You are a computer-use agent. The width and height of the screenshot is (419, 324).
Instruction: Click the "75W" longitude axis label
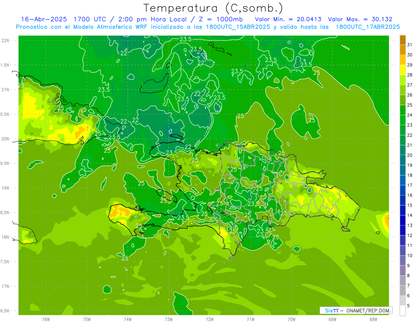coord(87,319)
